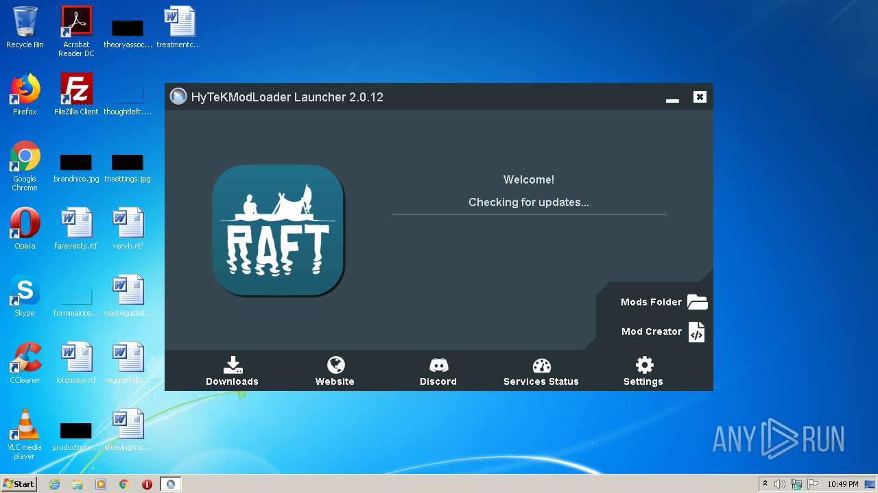Click the 'Welcome!' text

pos(529,179)
